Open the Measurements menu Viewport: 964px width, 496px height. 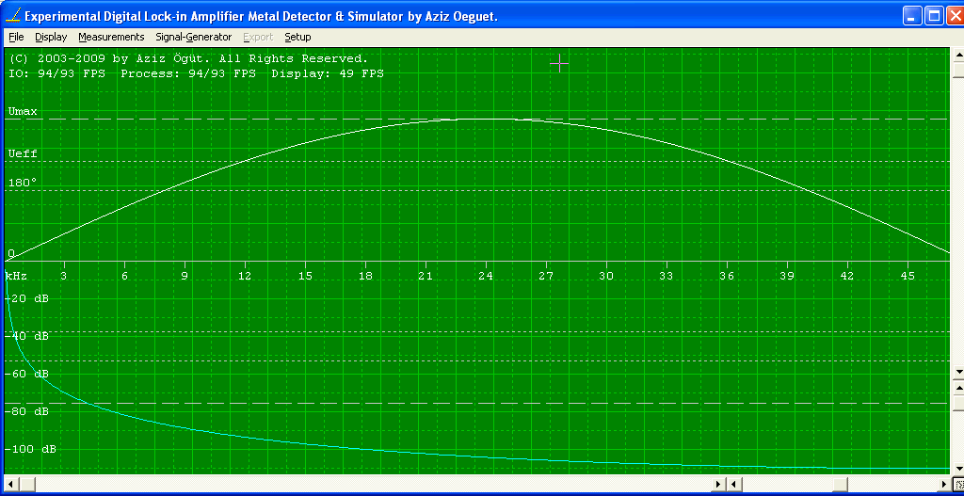[111, 37]
